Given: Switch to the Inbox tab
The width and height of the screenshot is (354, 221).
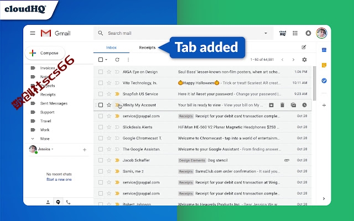Looking at the screenshot, I should [x=111, y=48].
